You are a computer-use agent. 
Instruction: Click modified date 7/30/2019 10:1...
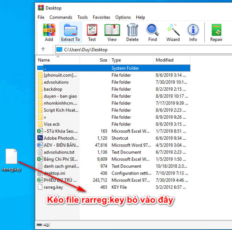click(171, 82)
